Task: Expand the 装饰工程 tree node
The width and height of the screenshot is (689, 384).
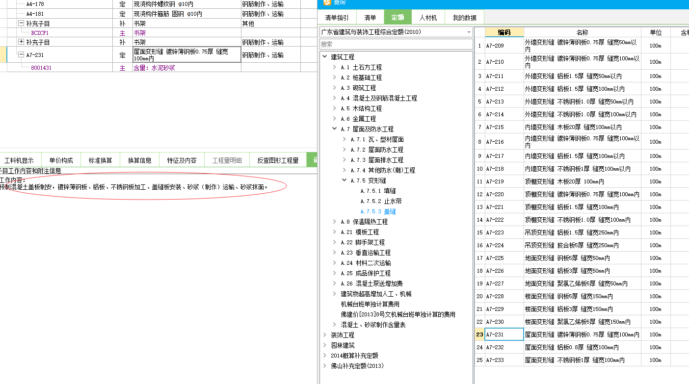Action: click(x=324, y=335)
